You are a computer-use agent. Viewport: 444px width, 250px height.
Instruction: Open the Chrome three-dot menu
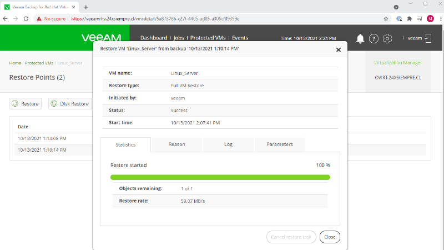(441, 19)
